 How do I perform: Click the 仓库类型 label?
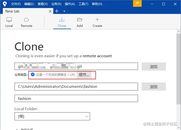pyautogui.click(x=21, y=75)
